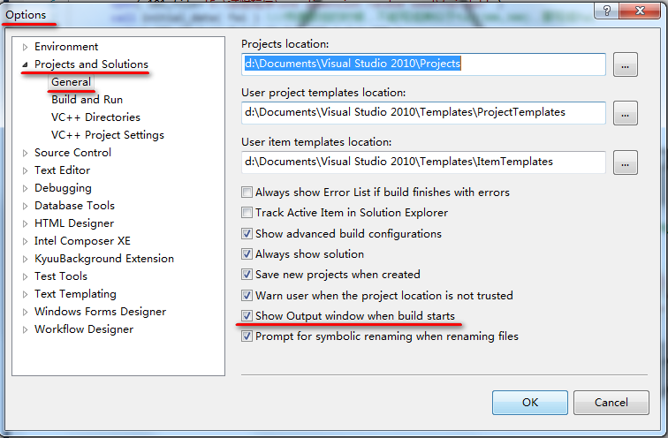
Task: Select VC++ Project Settings item
Action: 107,135
